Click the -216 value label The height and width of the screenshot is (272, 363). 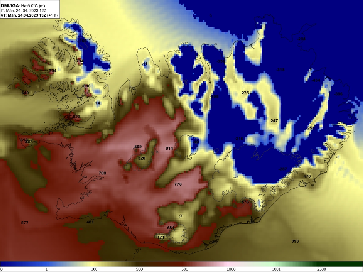point(239,139)
